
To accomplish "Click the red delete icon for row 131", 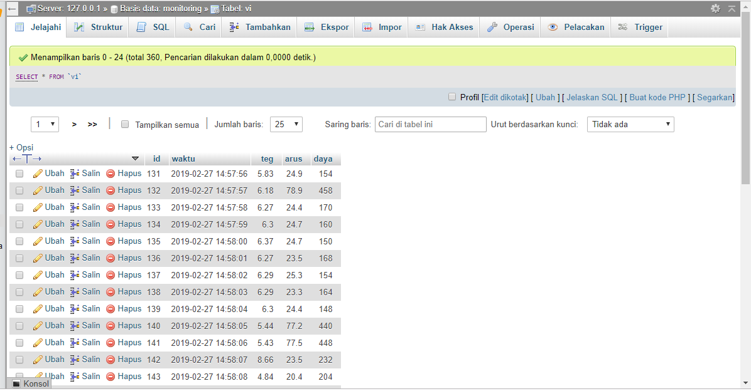I will (x=111, y=174).
